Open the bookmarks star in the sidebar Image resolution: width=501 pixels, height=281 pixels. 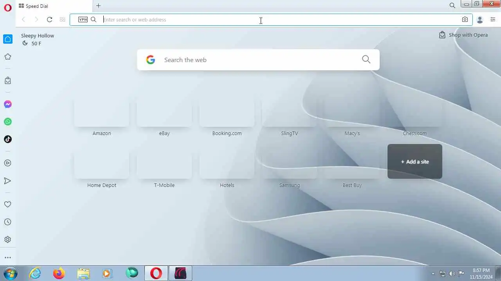pos(8,57)
